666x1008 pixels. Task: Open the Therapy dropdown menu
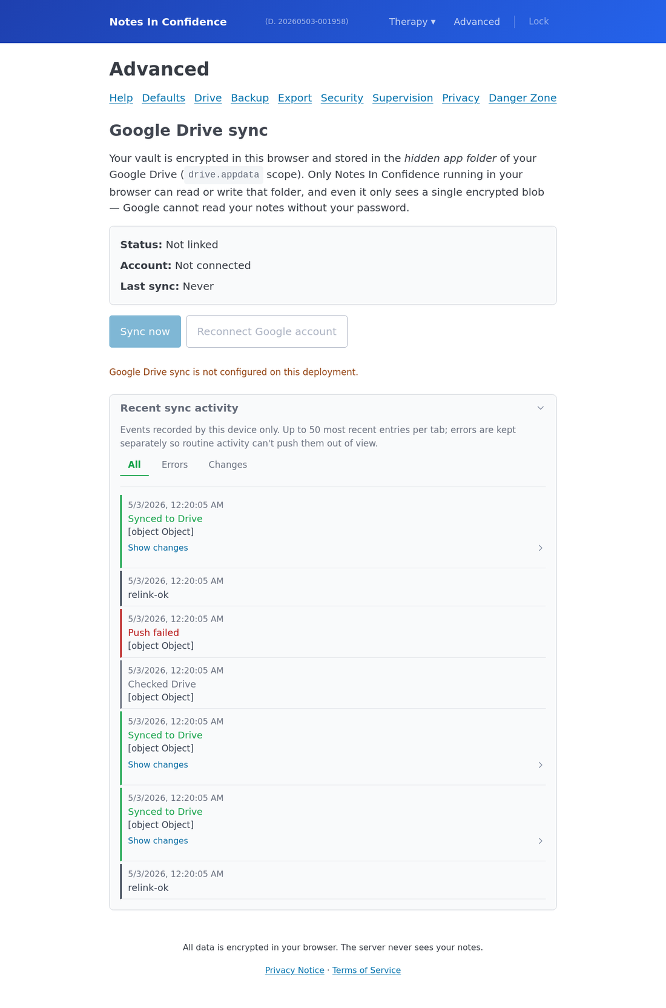tap(412, 22)
